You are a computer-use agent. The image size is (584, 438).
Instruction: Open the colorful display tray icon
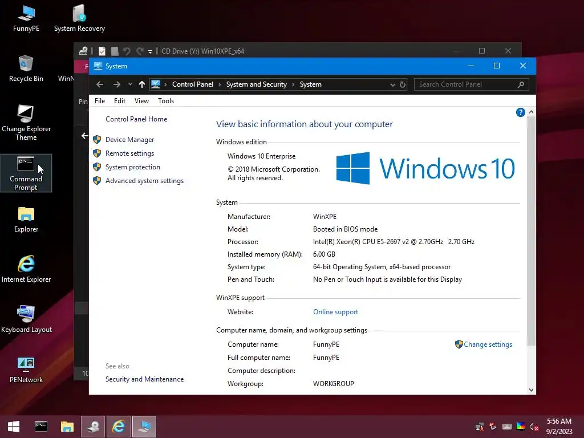coord(521,427)
